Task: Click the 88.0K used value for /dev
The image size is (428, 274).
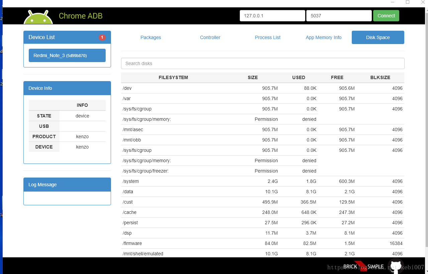Action: (310, 88)
